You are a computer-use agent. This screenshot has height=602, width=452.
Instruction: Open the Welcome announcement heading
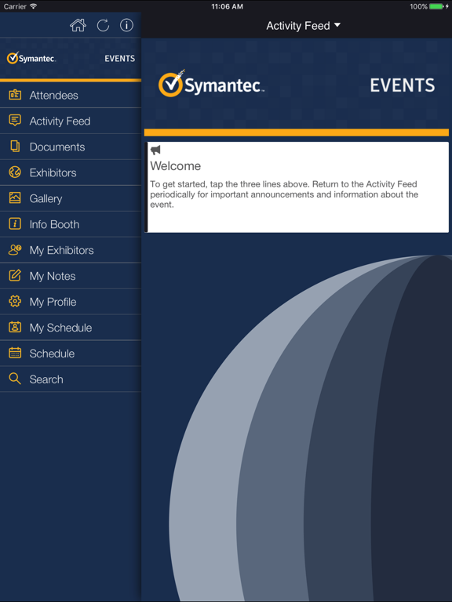tap(176, 166)
